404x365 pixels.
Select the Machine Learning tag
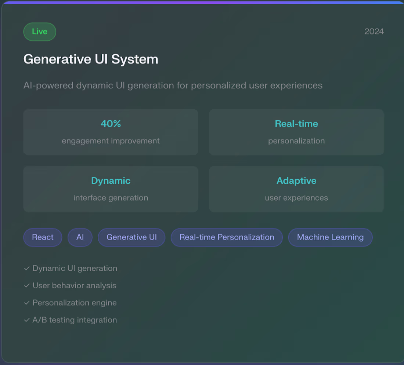click(x=330, y=237)
